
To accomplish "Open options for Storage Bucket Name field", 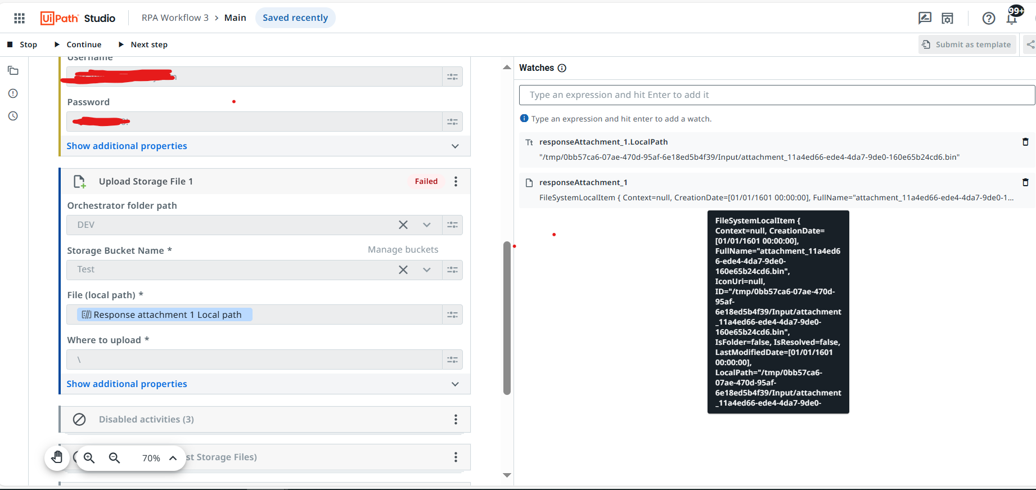I will [x=452, y=270].
